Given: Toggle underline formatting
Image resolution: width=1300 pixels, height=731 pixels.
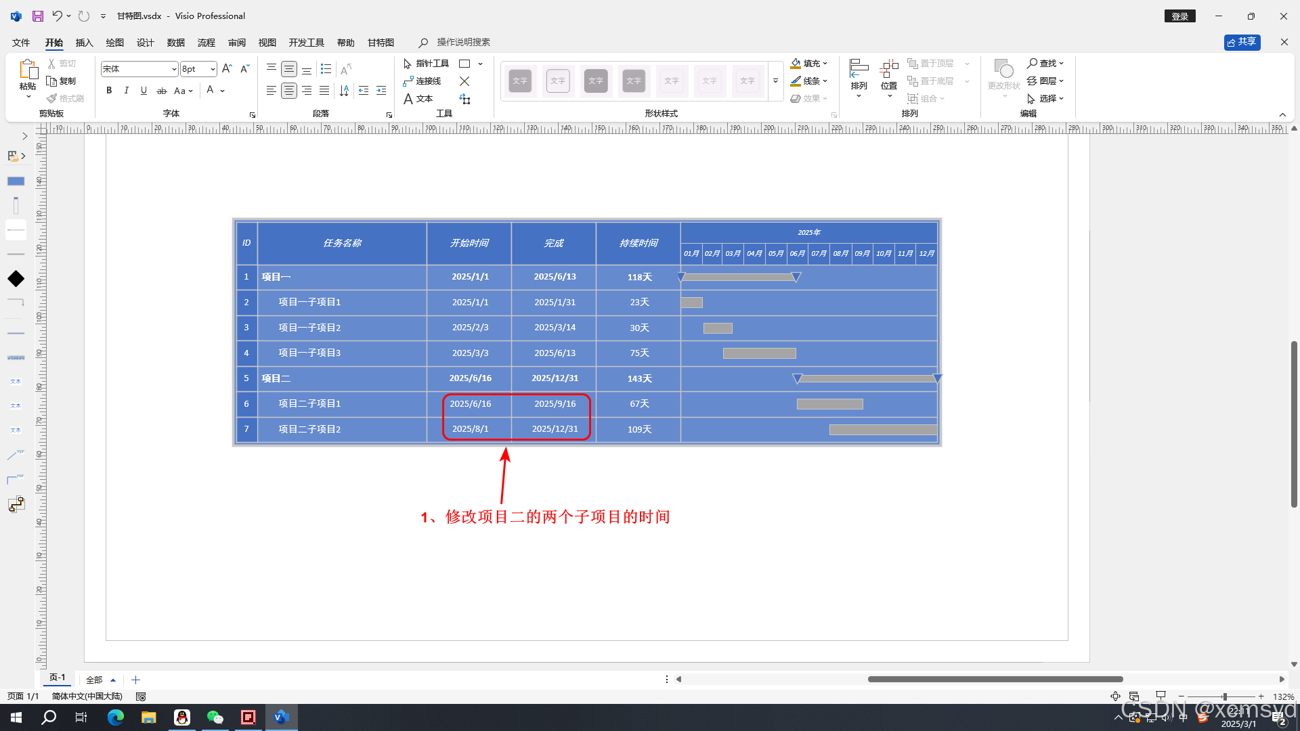Looking at the screenshot, I should click(144, 91).
